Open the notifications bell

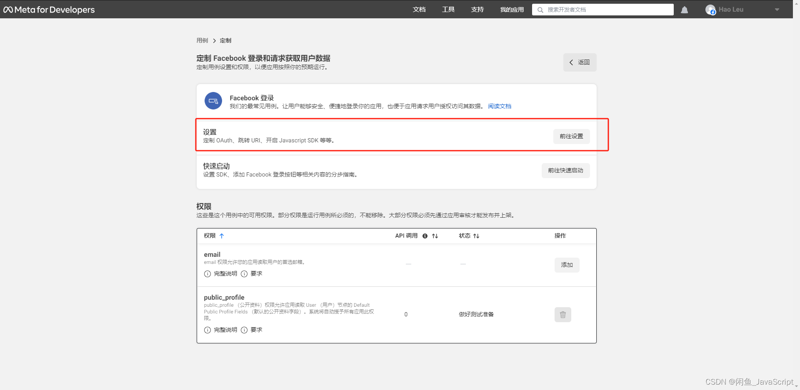[x=684, y=10]
